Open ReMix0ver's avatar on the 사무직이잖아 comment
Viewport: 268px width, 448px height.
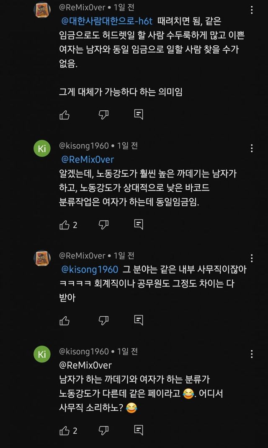click(42, 258)
